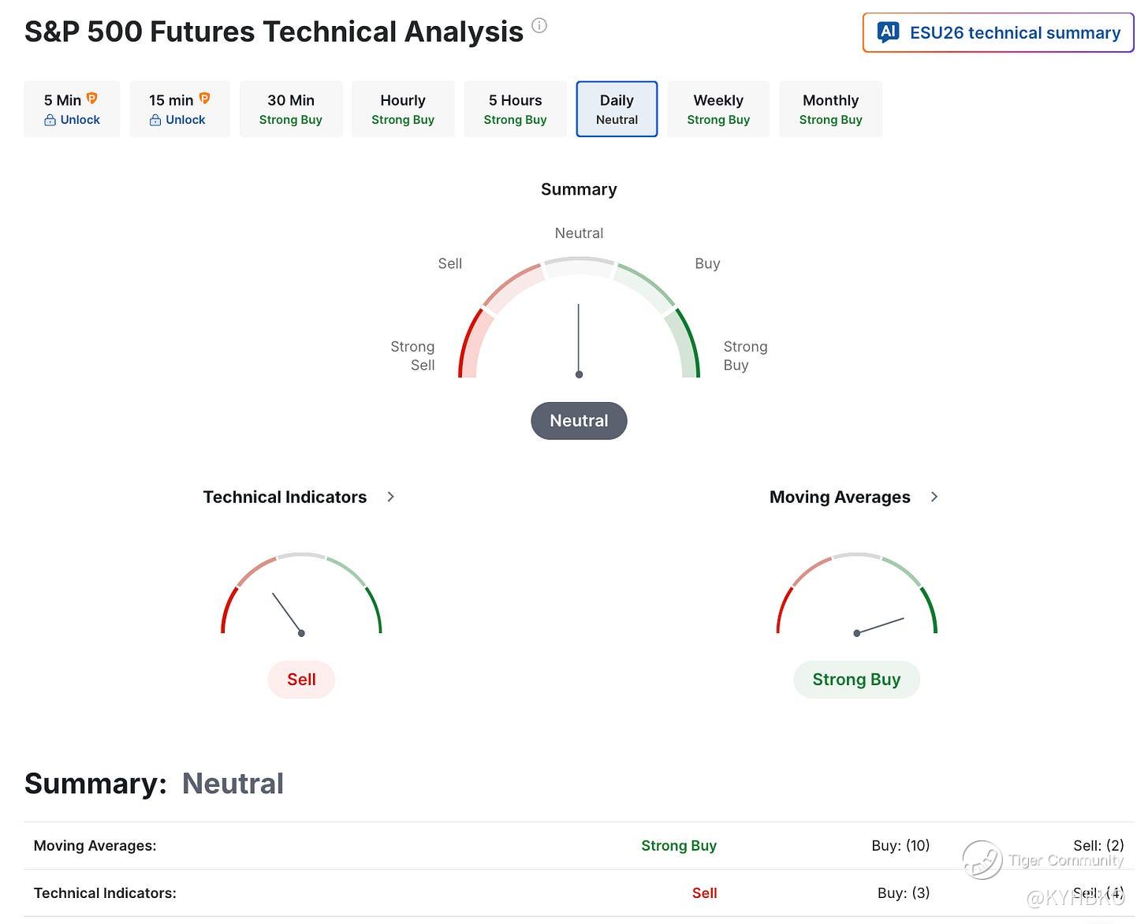
Task: Select the Daily timeframe tab
Action: tap(617, 109)
